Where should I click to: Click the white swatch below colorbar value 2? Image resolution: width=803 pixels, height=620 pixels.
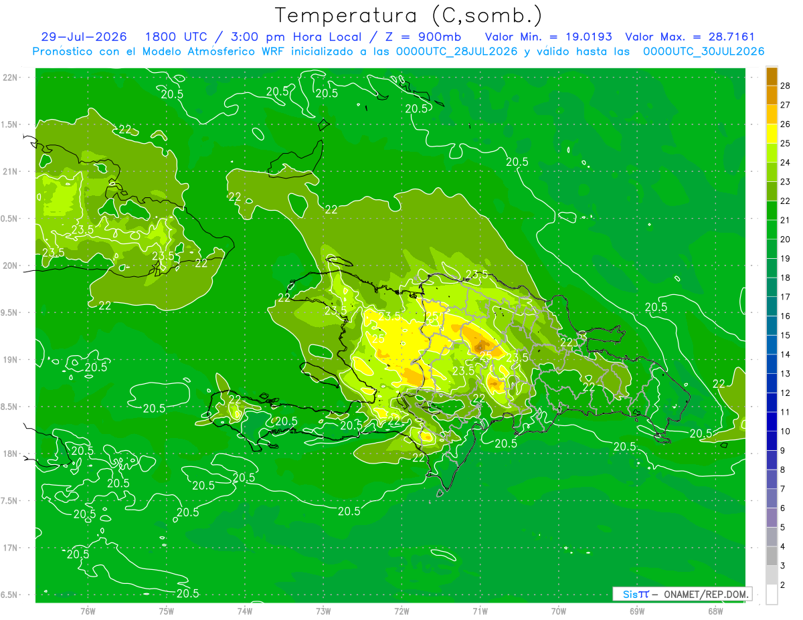point(772,595)
